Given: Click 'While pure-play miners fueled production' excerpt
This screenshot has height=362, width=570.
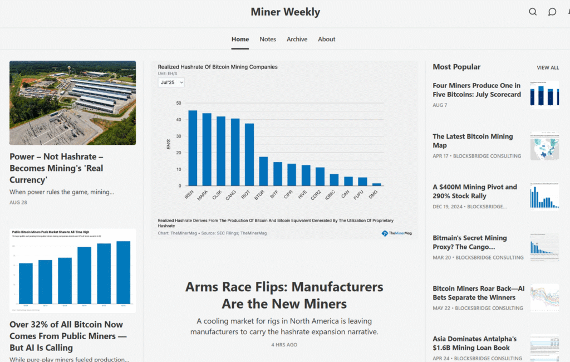Looking at the screenshot, I should 70,359.
